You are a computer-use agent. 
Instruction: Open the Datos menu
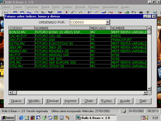(x=56, y=7)
